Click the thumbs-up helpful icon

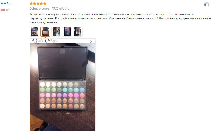(x=206, y=4)
